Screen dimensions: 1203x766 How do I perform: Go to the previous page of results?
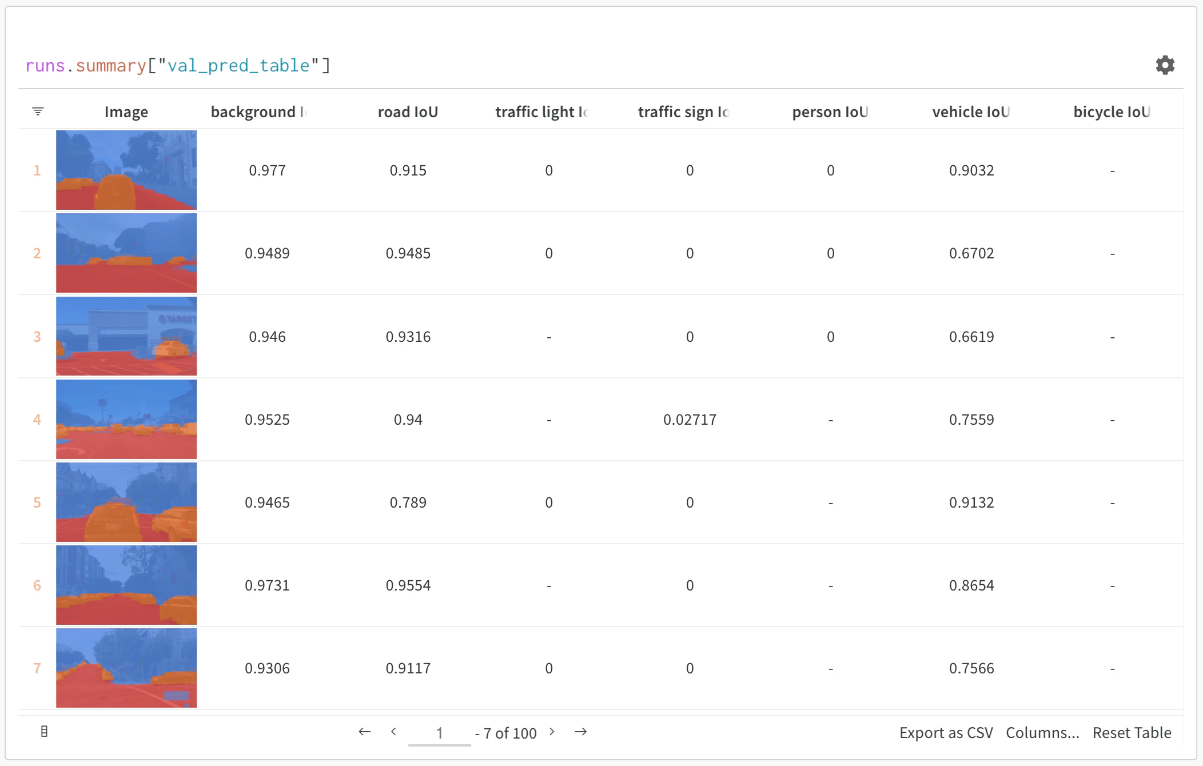coord(393,732)
